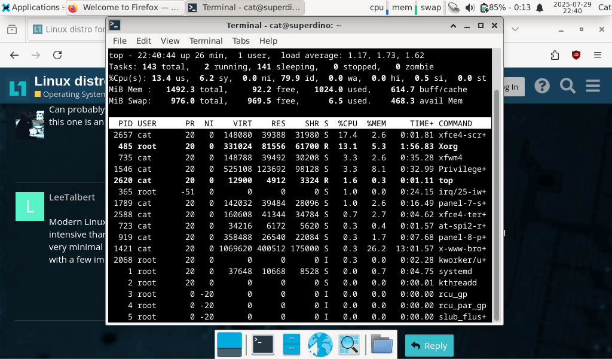The height and width of the screenshot is (359, 612).
Task: Open the Application Finder from the dock
Action: pos(349,344)
